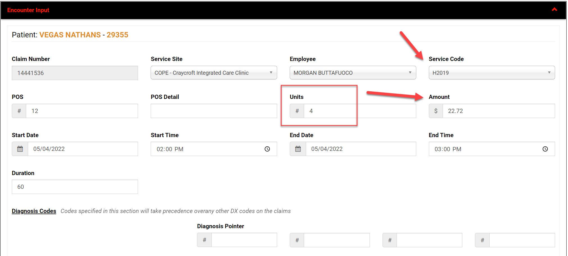This screenshot has width=568, height=256.
Task: Click the hash prefix on POS
Action: [19, 111]
